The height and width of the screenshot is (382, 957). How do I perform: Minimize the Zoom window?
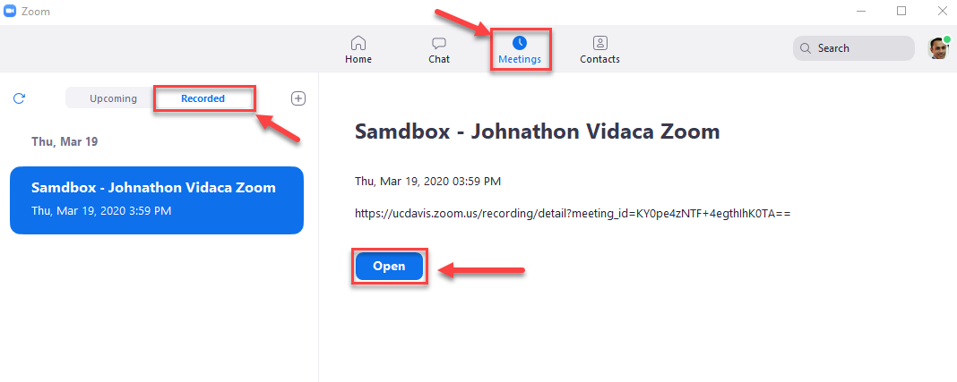(861, 11)
